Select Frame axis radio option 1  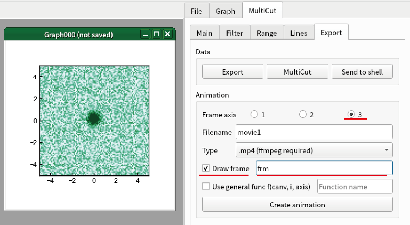coord(254,114)
